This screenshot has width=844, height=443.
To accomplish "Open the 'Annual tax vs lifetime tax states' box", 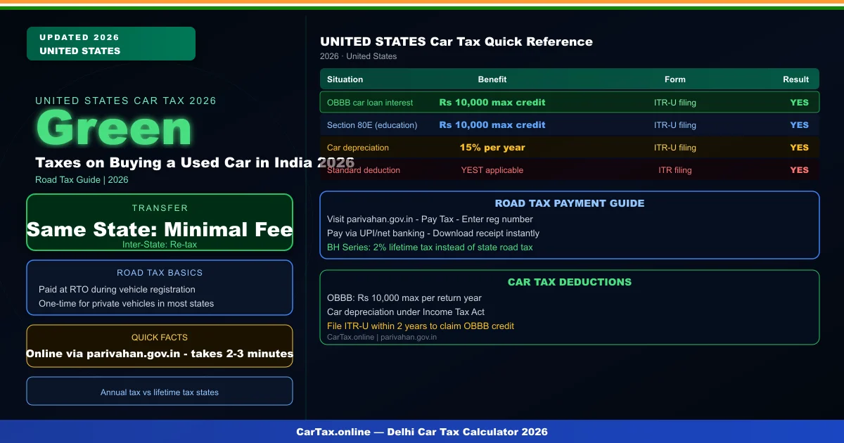I will coord(160,391).
